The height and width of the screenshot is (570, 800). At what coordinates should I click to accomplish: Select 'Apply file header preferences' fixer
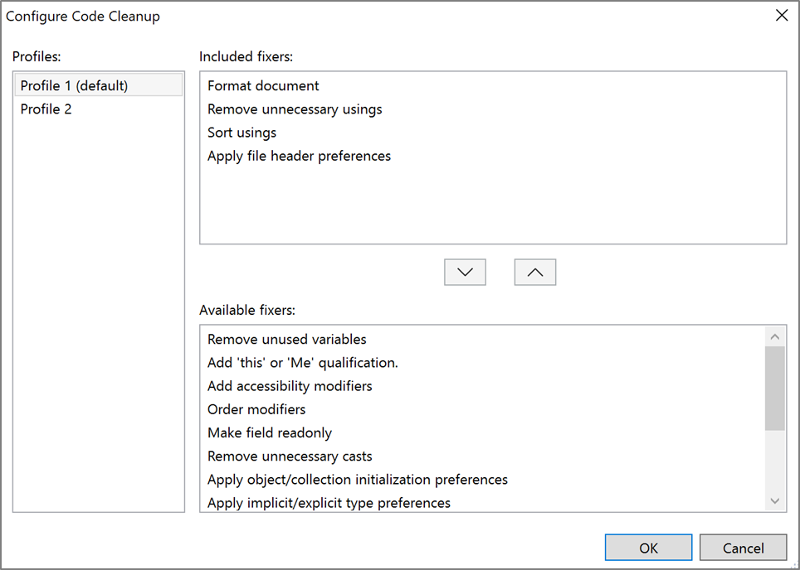(299, 155)
